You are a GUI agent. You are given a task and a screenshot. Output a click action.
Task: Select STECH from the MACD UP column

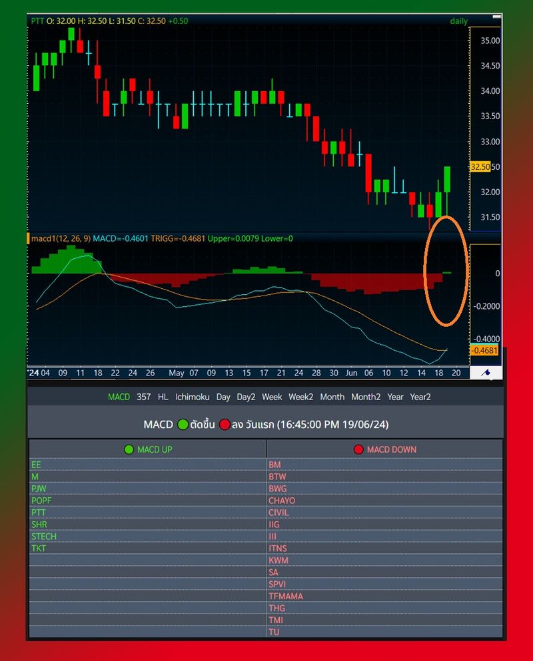pos(43,537)
